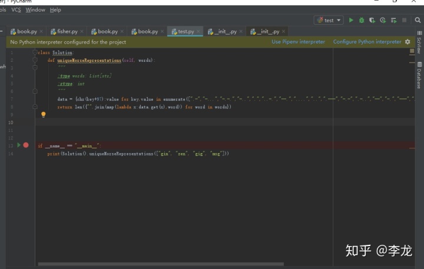424x269 pixels.
Task: Click line number 14 in gutter
Action: (x=11, y=154)
